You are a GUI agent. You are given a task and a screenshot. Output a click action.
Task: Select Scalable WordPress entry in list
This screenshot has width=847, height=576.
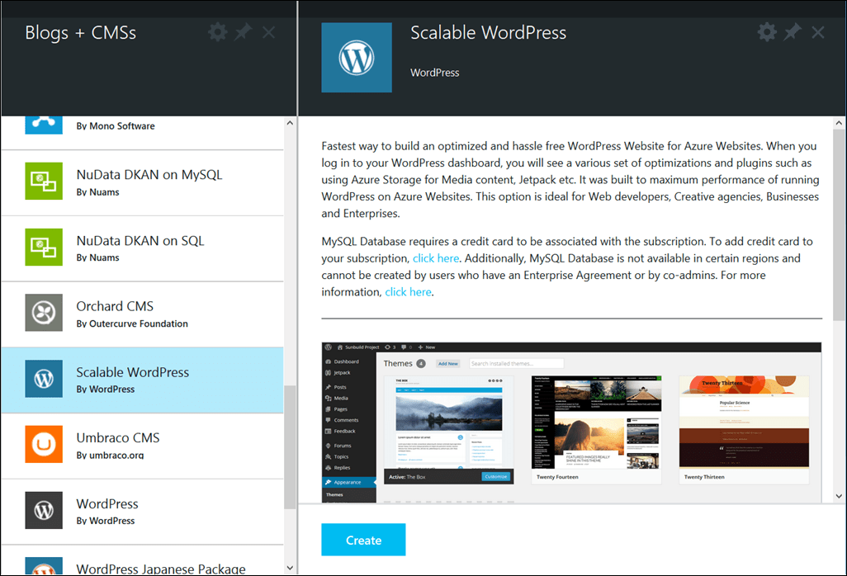pos(143,380)
